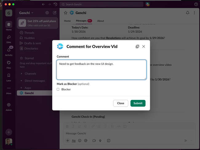The width and height of the screenshot is (200, 150).
Task: Open send options dropdown arrow
Action: [x=192, y=140]
